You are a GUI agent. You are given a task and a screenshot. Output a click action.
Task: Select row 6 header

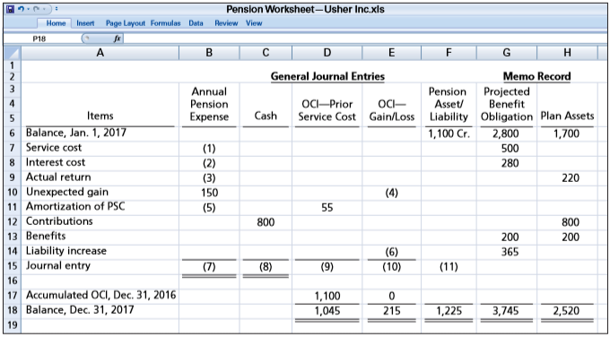[12, 134]
